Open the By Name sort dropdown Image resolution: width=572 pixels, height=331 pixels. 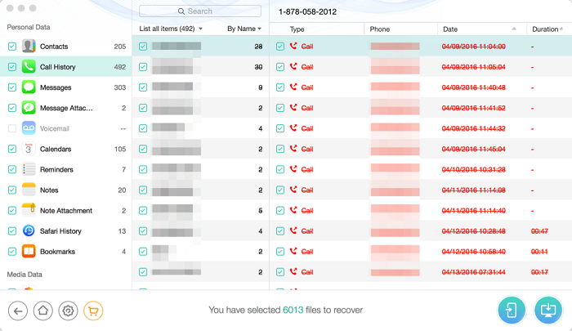pos(244,29)
